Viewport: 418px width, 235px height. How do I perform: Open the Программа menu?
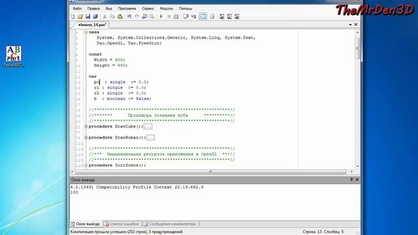[127, 8]
